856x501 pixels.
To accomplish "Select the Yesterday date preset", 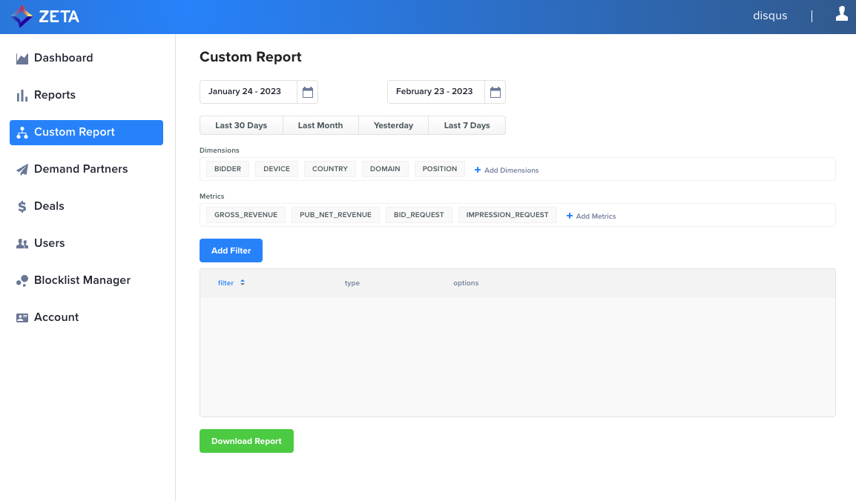I will coord(393,125).
